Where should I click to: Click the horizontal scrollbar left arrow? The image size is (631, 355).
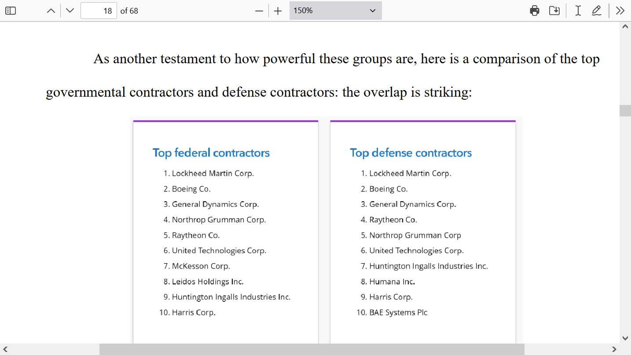(x=5, y=349)
